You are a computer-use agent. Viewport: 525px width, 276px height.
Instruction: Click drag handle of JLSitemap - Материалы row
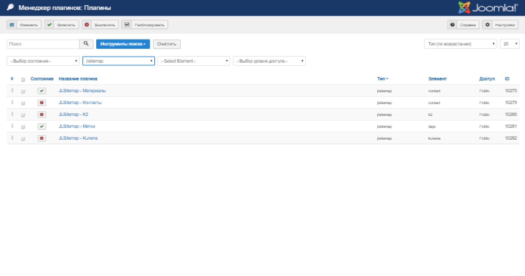12,90
